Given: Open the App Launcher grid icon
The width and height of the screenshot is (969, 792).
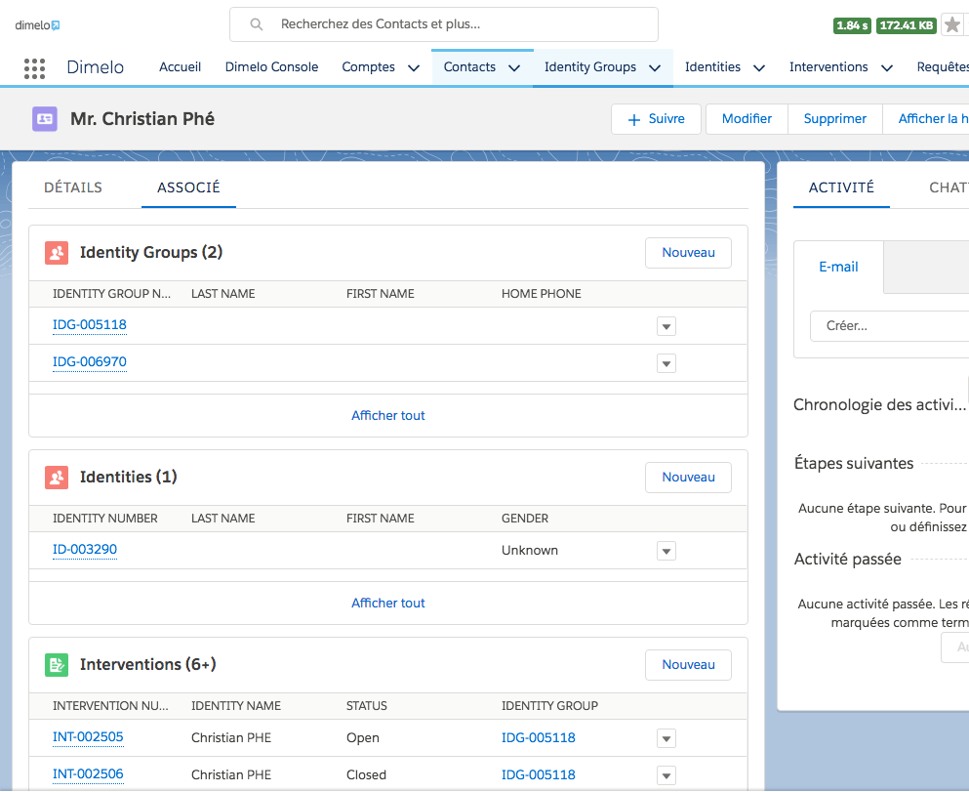Looking at the screenshot, I should coord(34,67).
